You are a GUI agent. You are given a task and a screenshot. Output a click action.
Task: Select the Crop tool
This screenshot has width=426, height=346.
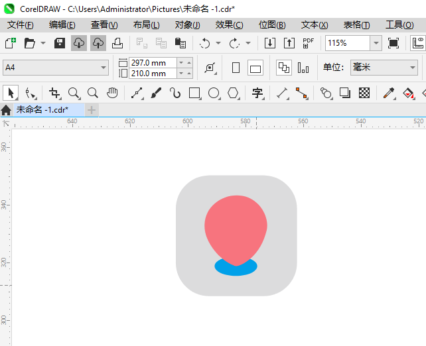54,93
